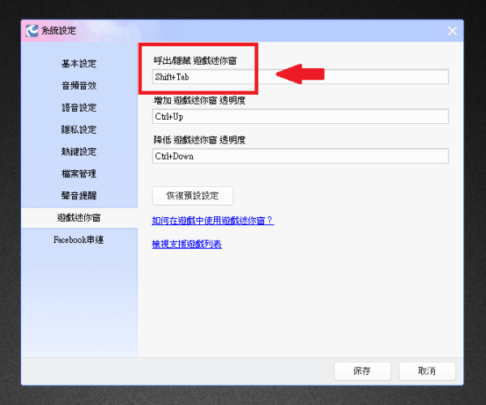Open the 基本設定 settings tab
Image resolution: width=486 pixels, height=405 pixels.
pos(79,63)
